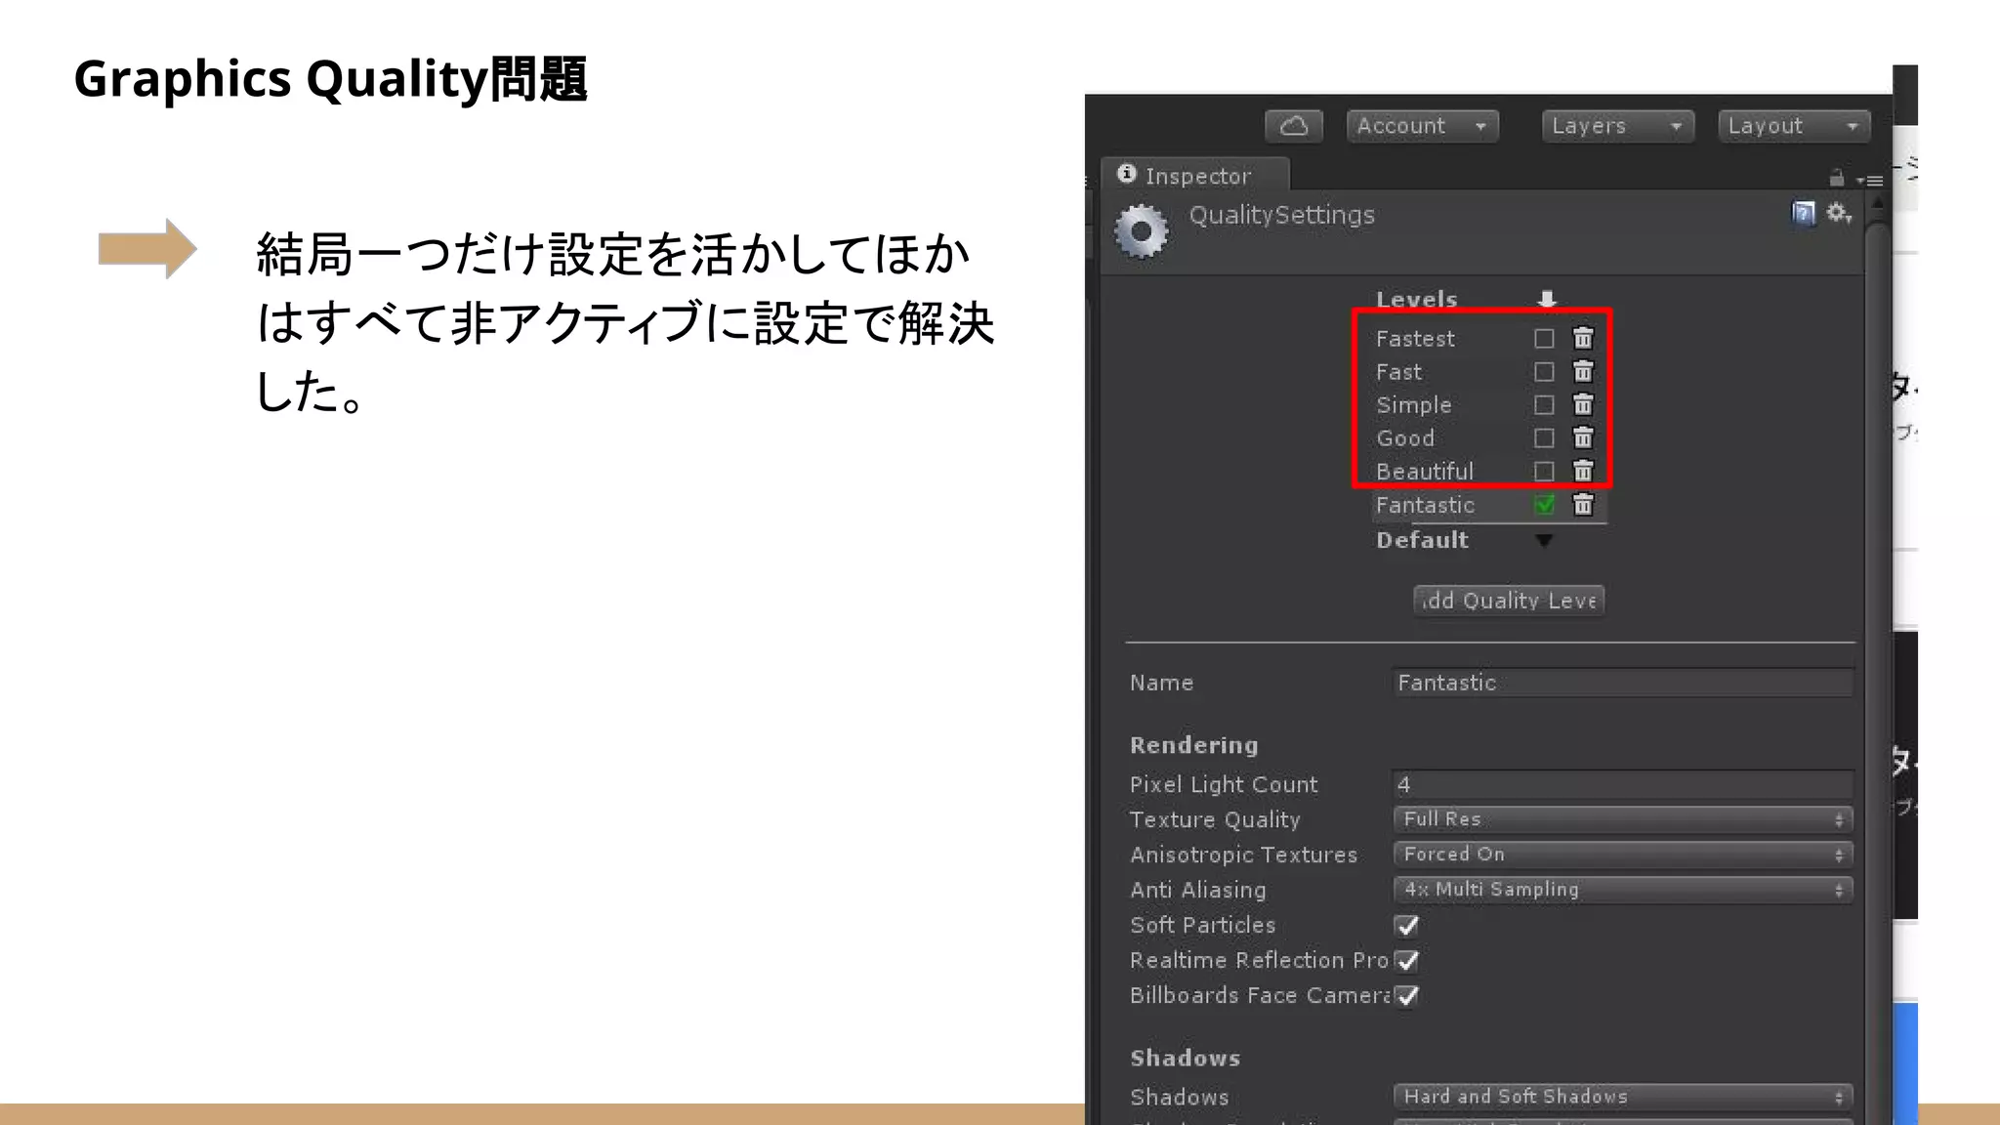Delete the Fastest quality level
This screenshot has height=1125, width=2000.
(1583, 338)
